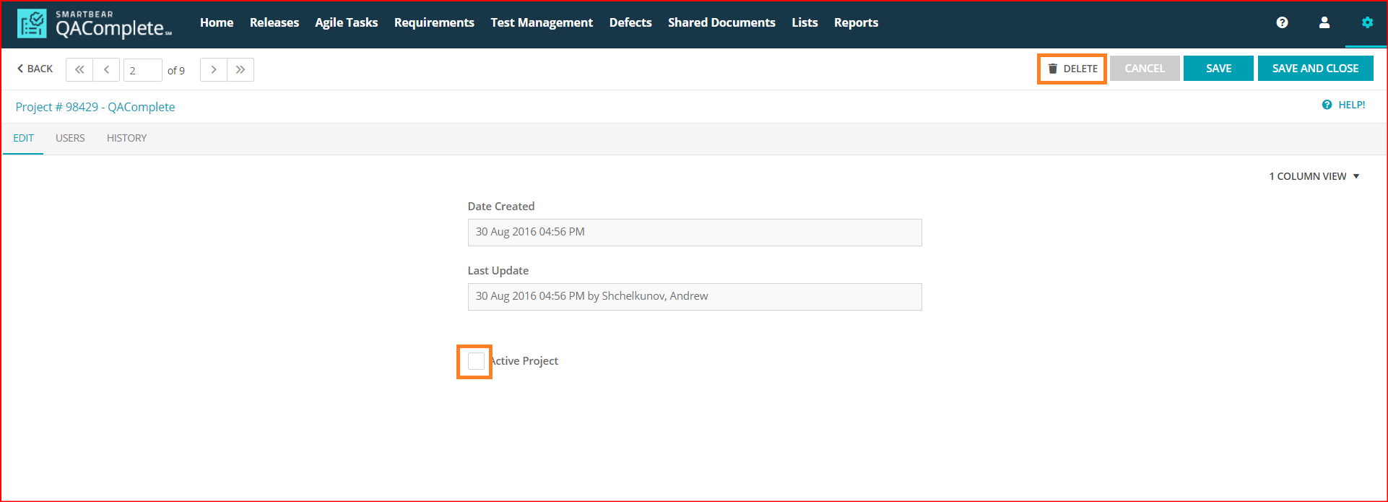Image resolution: width=1388 pixels, height=502 pixels.
Task: Click the Help! link
Action: [1344, 105]
